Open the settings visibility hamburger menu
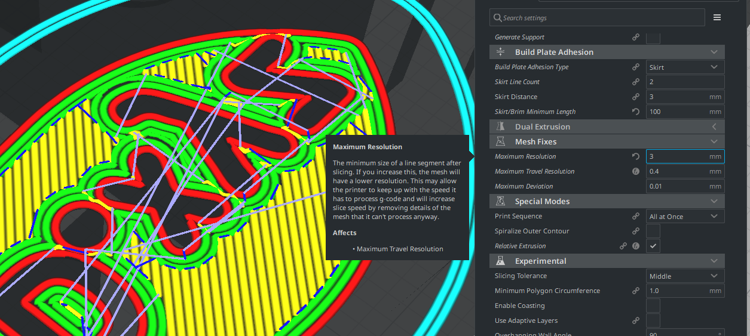 pyautogui.click(x=717, y=18)
